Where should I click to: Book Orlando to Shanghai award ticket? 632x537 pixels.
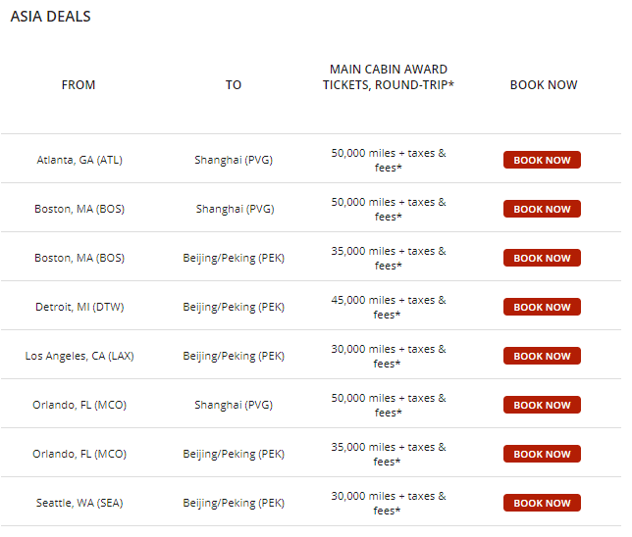[x=542, y=405]
